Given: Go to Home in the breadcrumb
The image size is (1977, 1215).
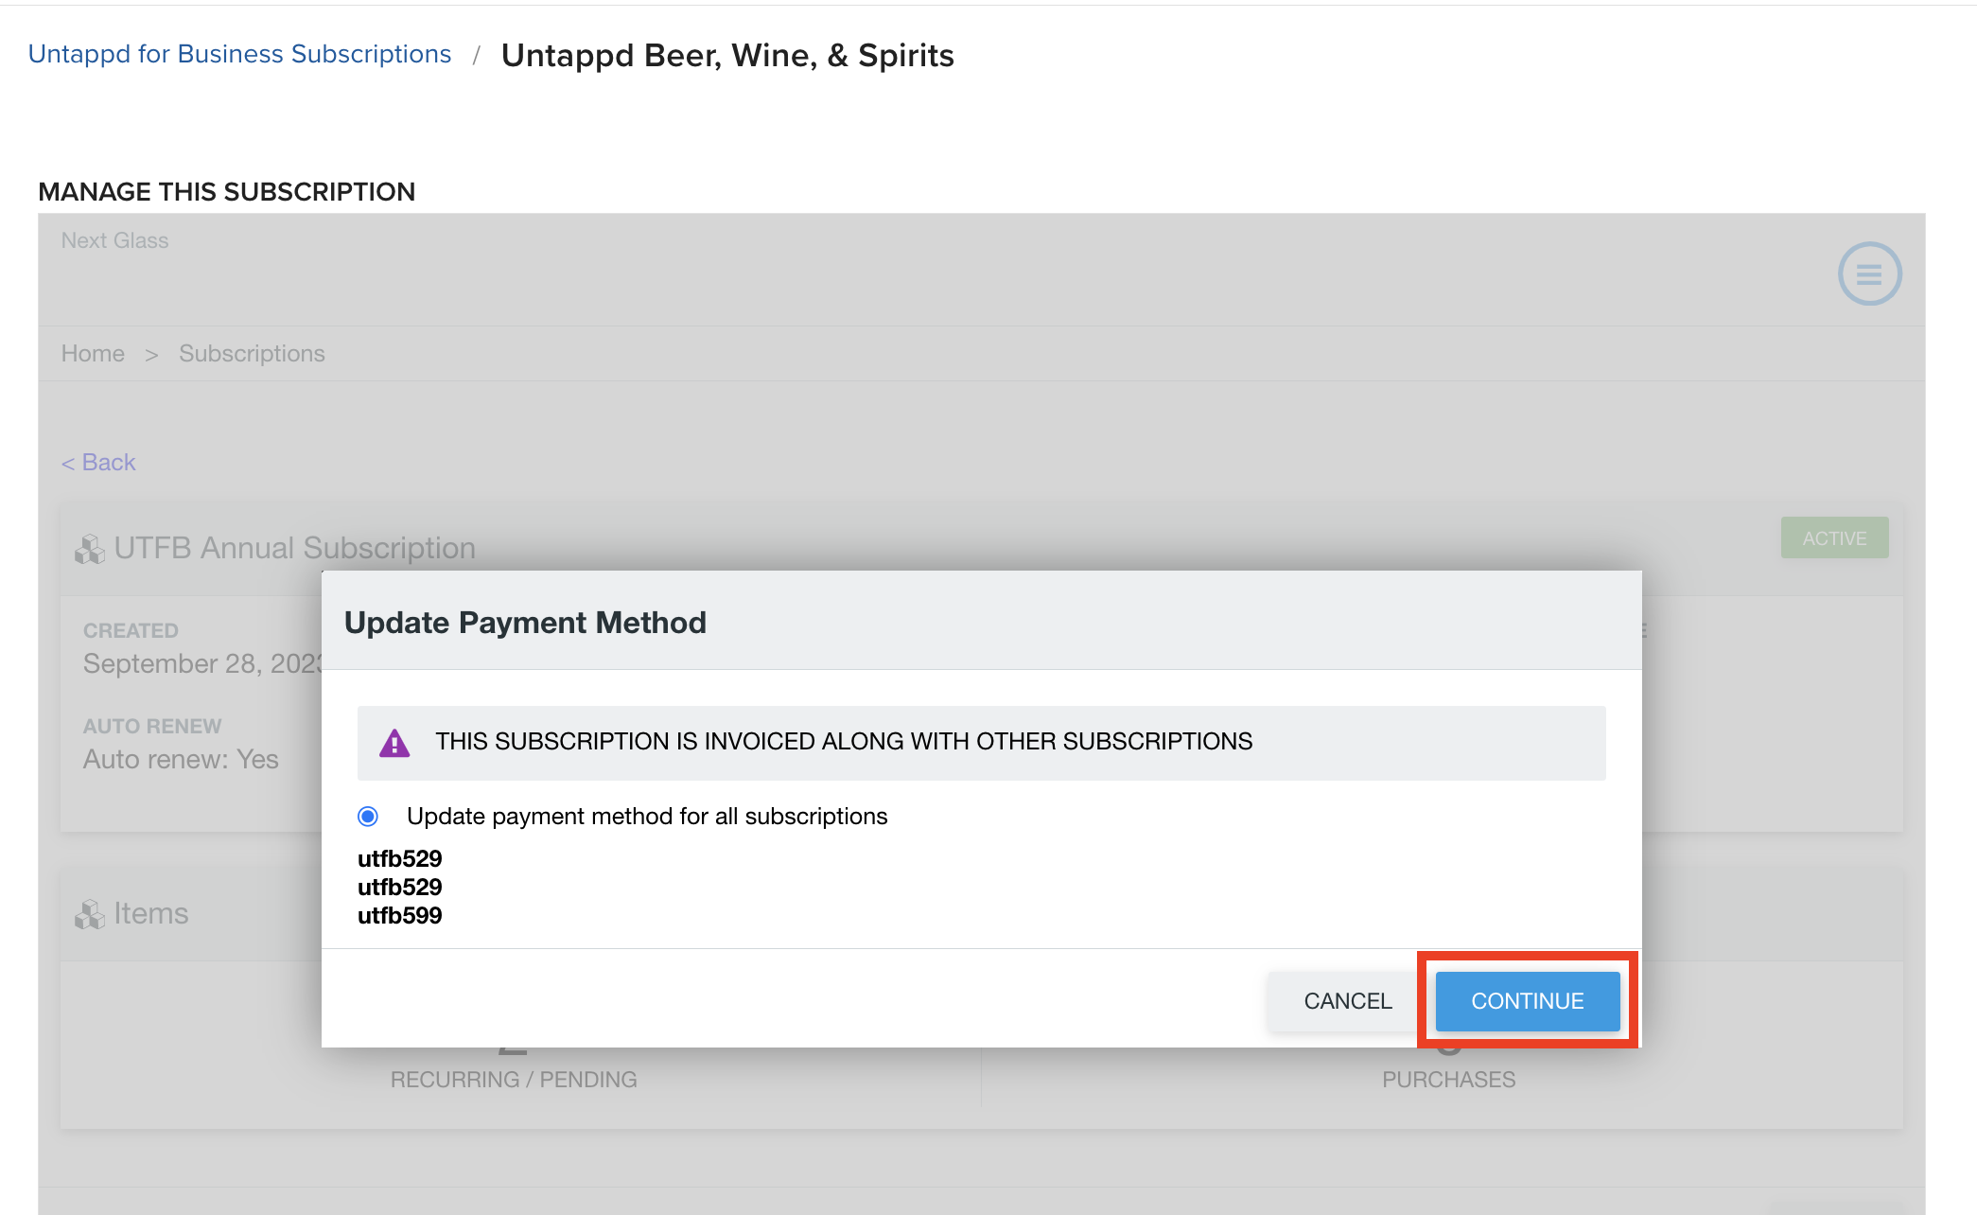Looking at the screenshot, I should point(93,353).
